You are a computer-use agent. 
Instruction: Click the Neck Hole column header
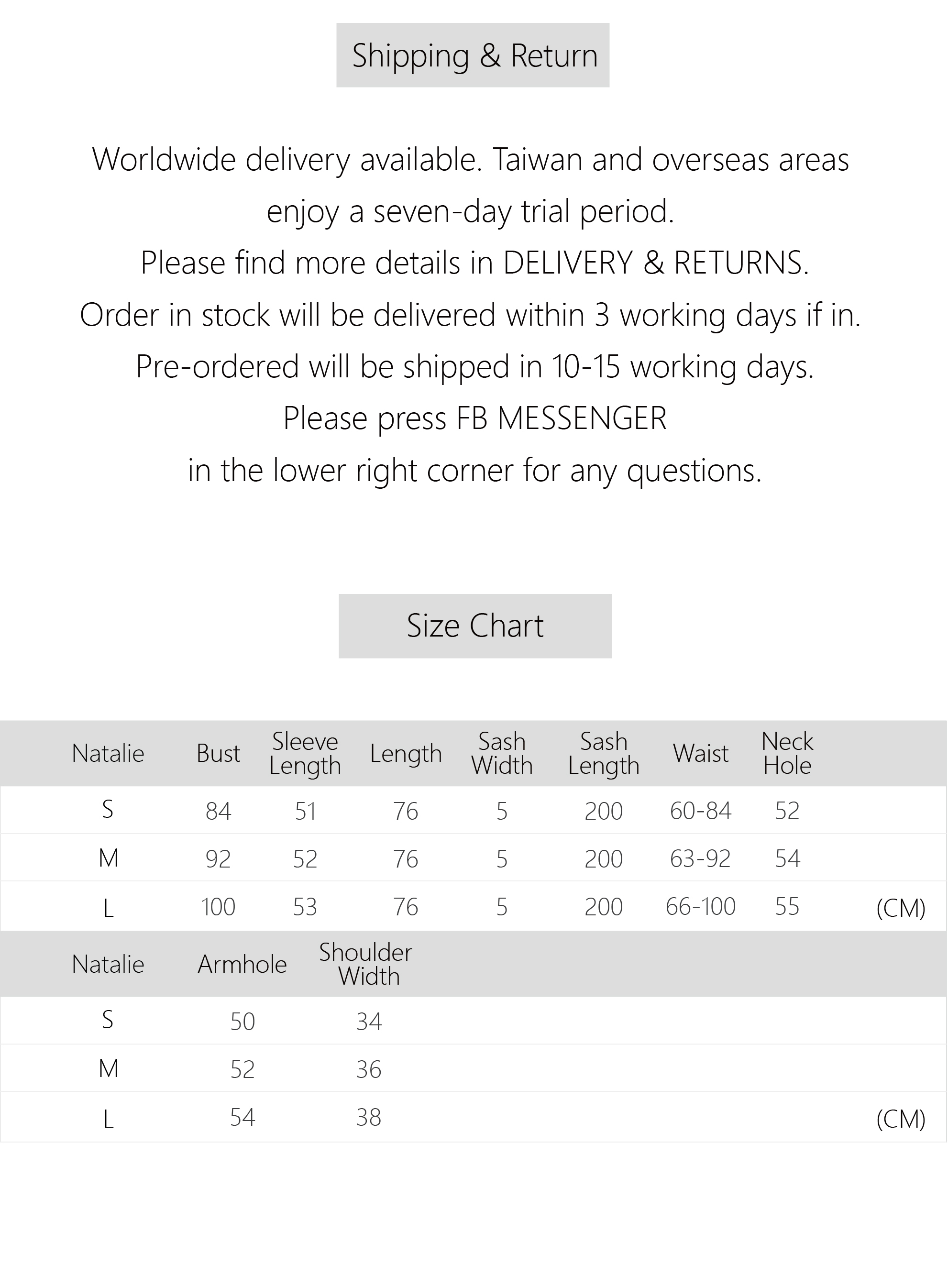787,753
